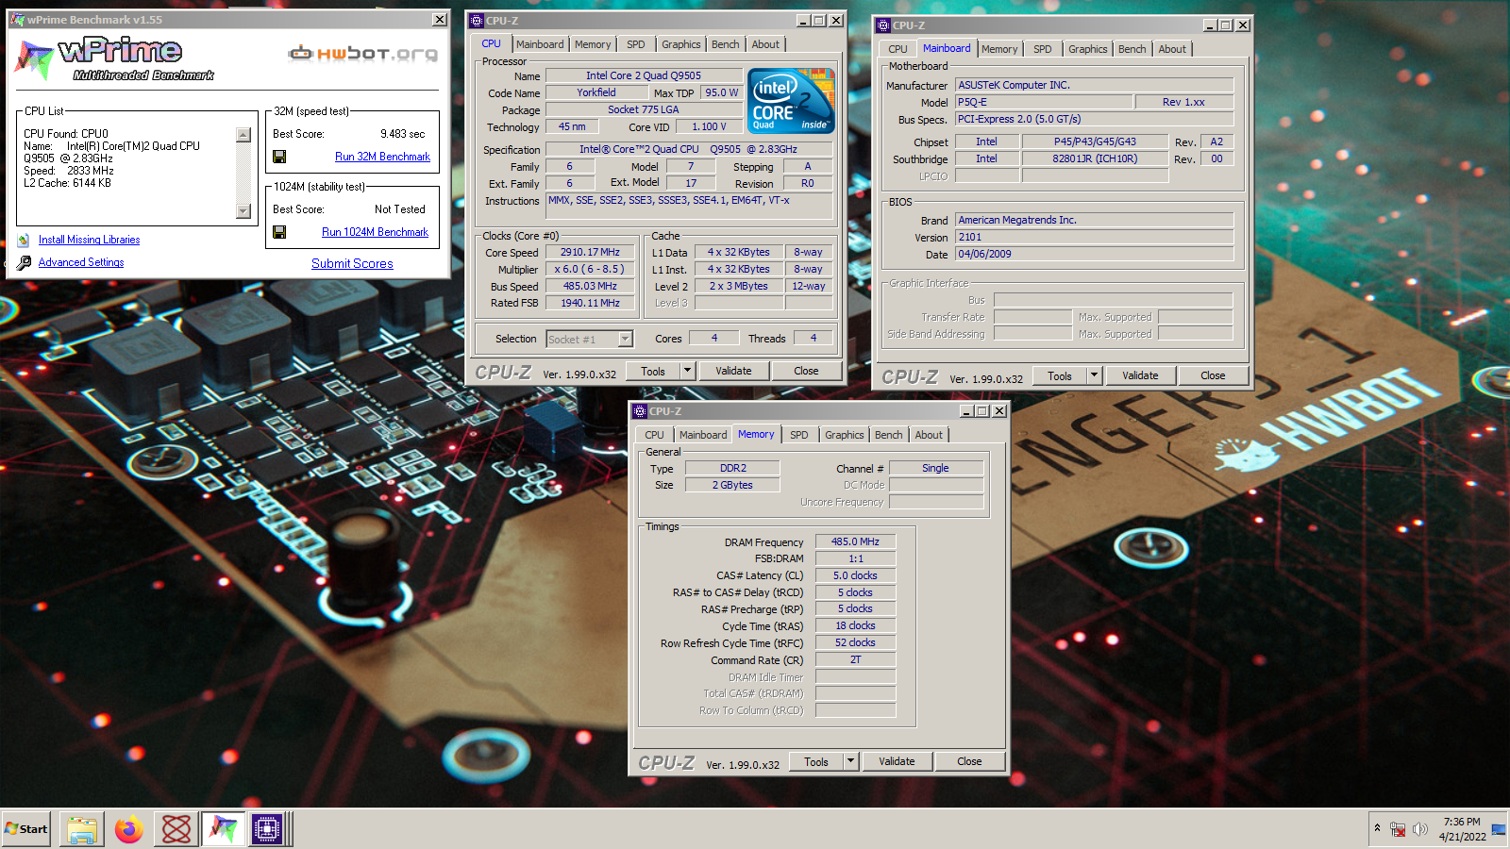
Task: Click the DRAM Frequency 485.0 MHz value
Action: pyautogui.click(x=855, y=541)
